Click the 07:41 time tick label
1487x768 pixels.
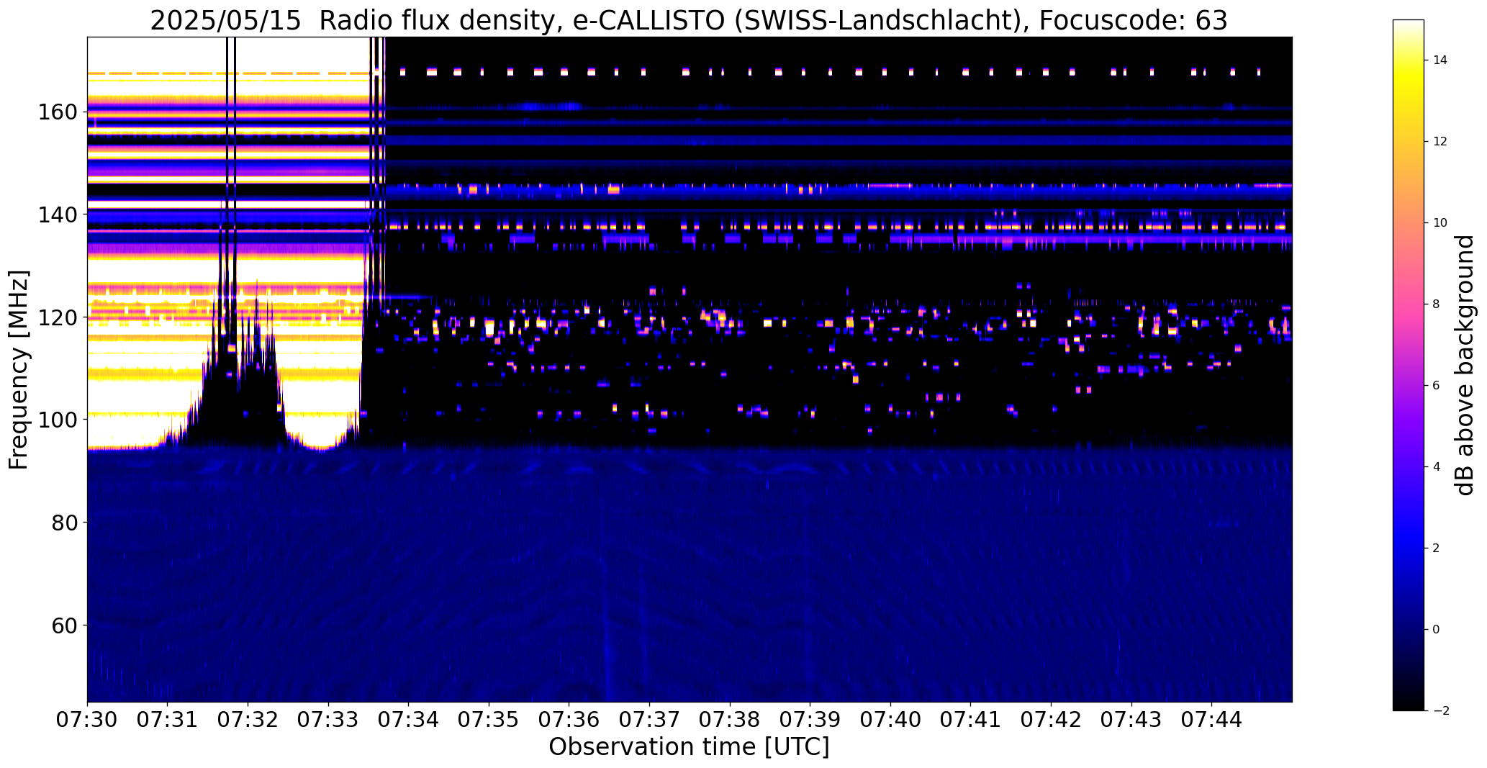(x=971, y=720)
